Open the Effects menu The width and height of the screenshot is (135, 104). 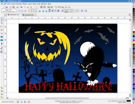(x=25, y=4)
